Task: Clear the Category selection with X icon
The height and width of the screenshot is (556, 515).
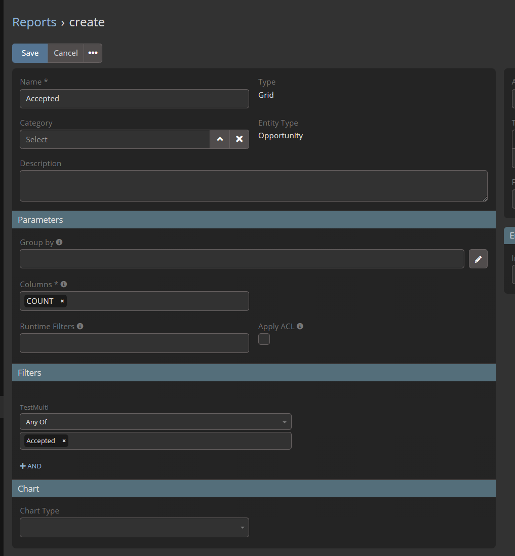Action: coord(239,139)
